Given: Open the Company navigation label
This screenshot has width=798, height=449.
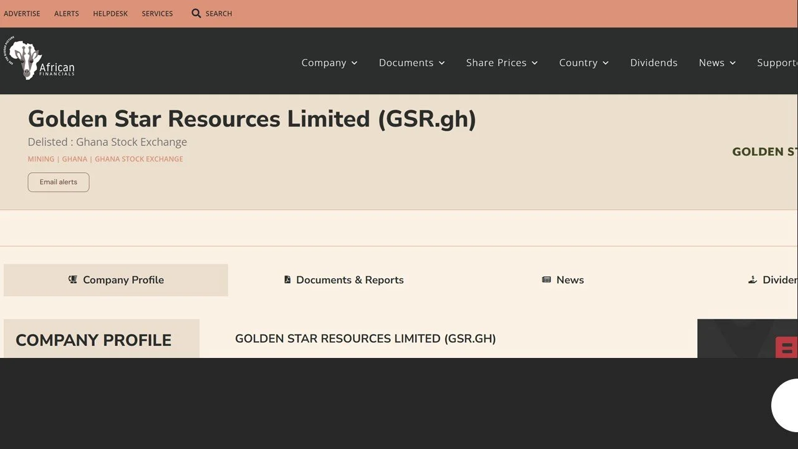Looking at the screenshot, I should point(324,62).
